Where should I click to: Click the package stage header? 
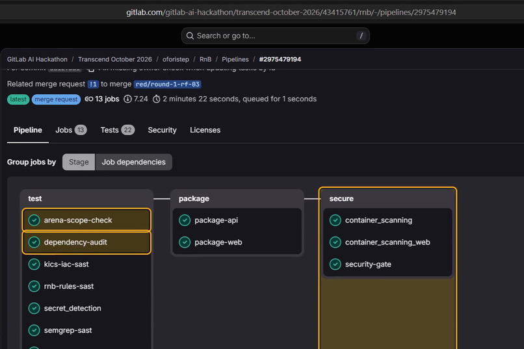coord(194,198)
